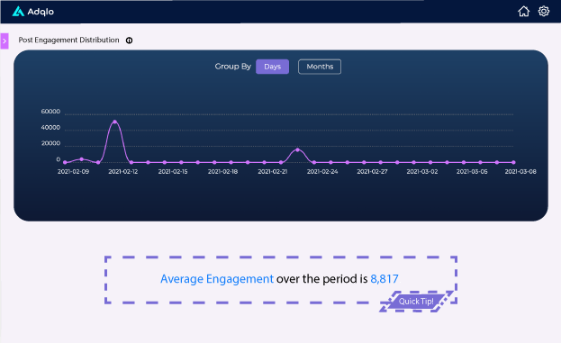
Task: Click the 40000 y-axis value
Action: 50,128
